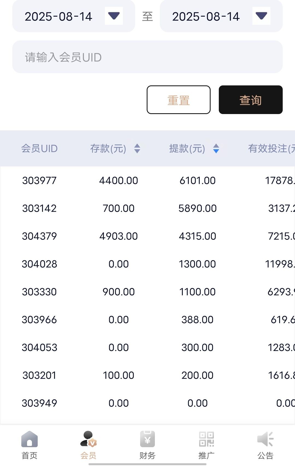Tap the announcement speaker icon
The width and height of the screenshot is (295, 466).
[x=265, y=439]
